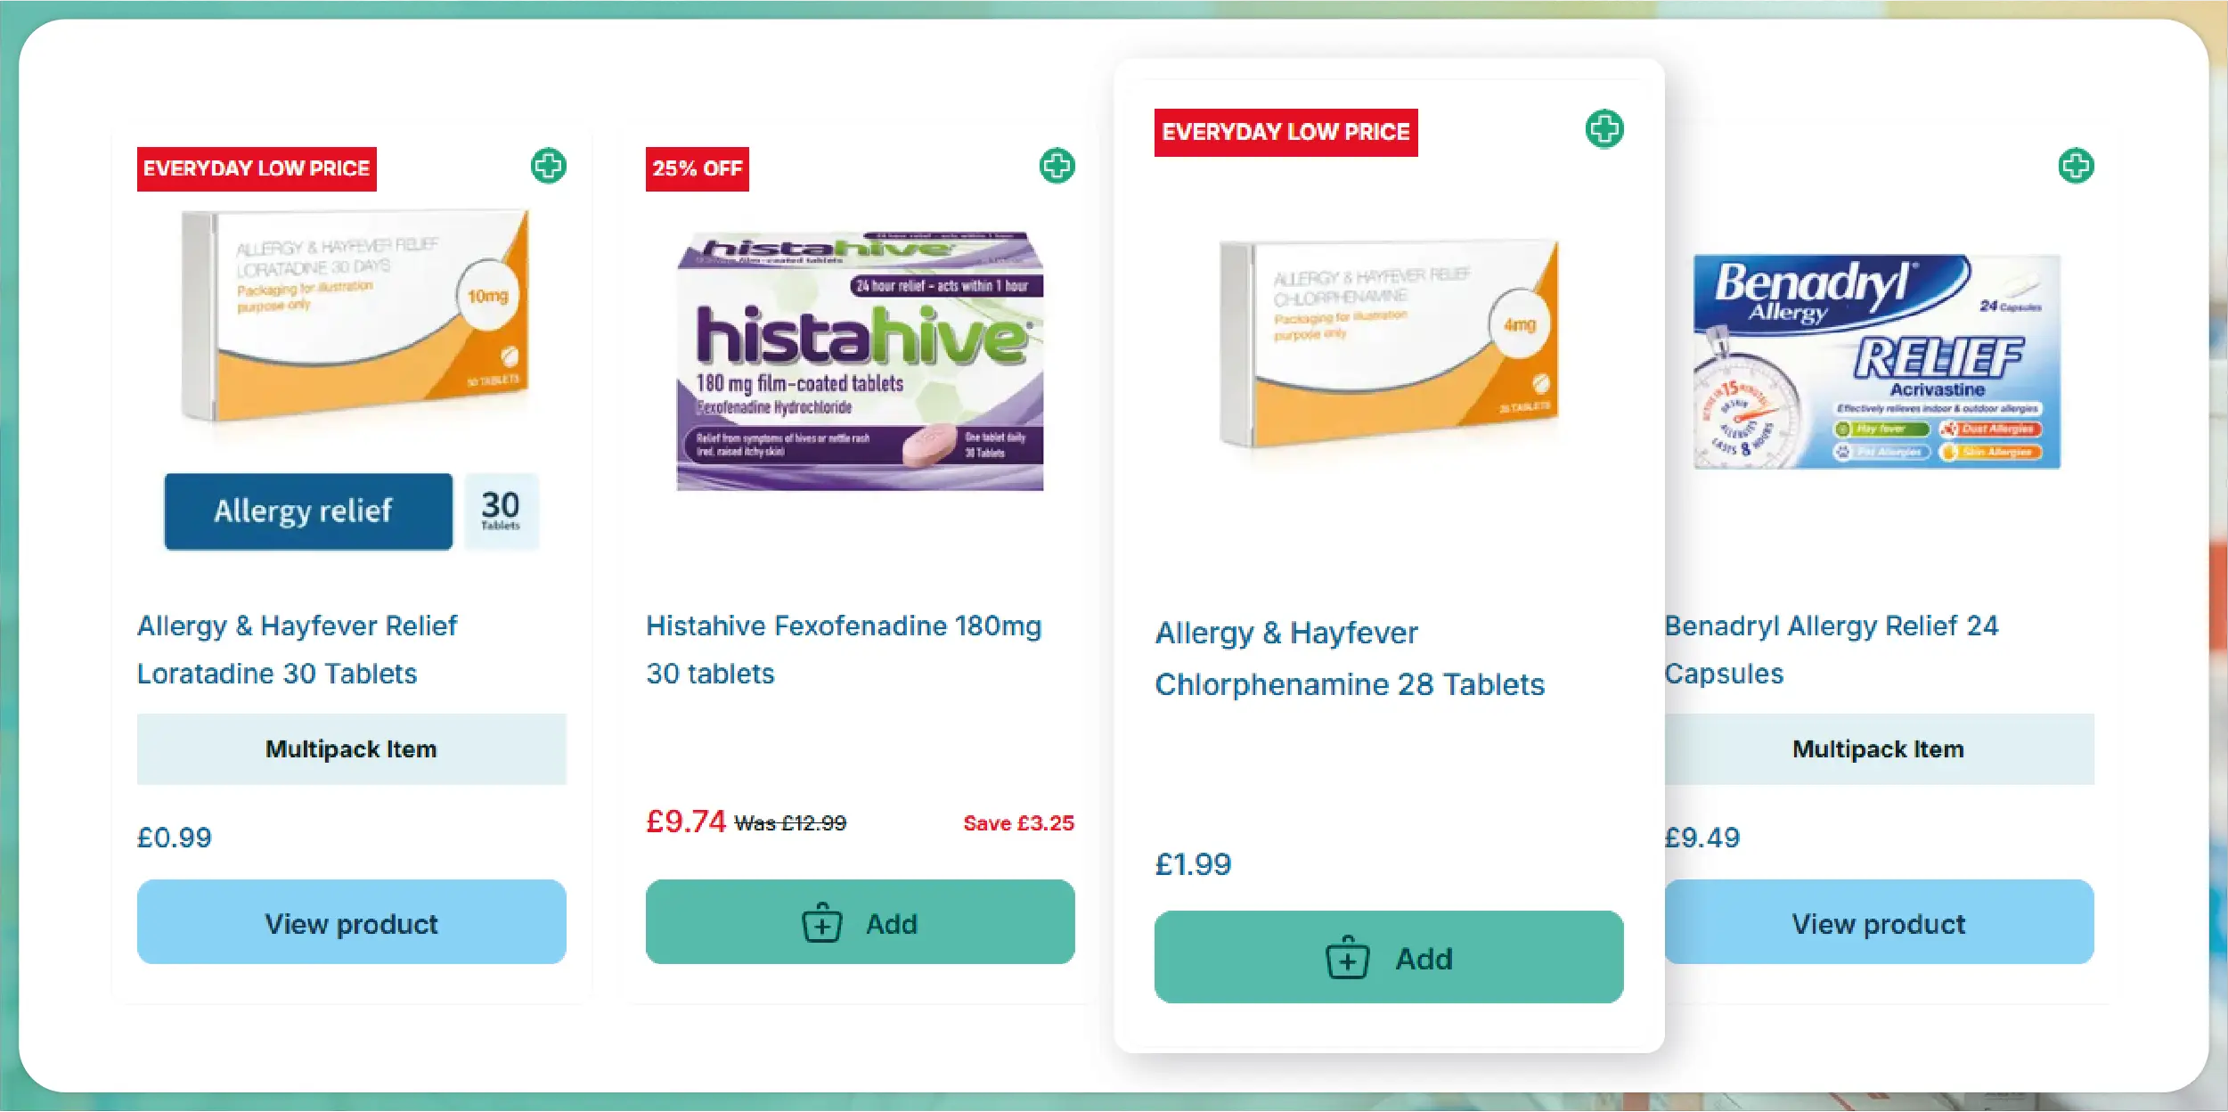The image size is (2228, 1112).
Task: Click basket icon in Chlorphenamine Add button
Action: (x=1348, y=958)
